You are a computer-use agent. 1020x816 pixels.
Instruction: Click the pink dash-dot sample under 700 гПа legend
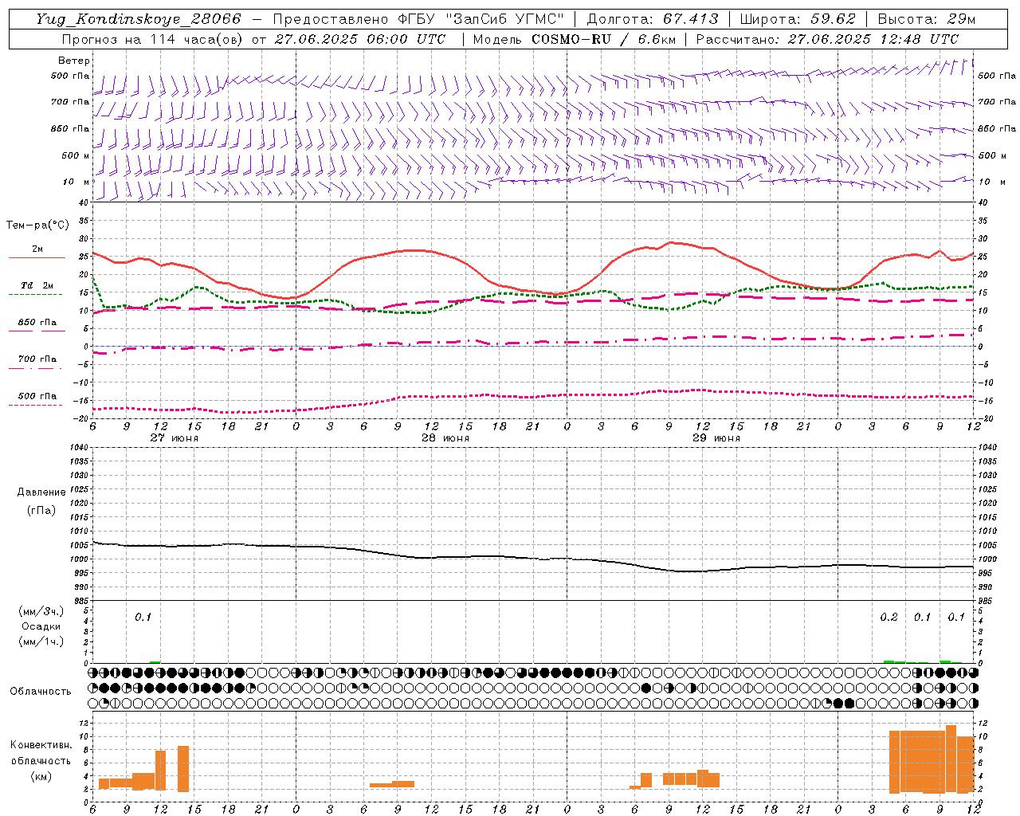coord(35,368)
